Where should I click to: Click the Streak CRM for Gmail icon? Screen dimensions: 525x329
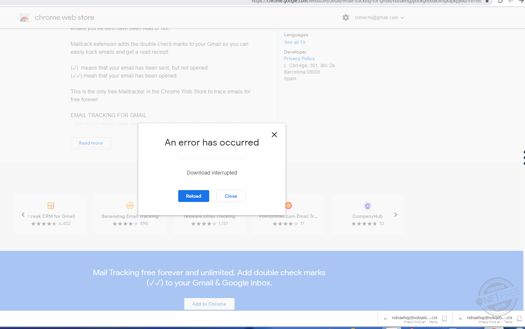click(x=51, y=206)
